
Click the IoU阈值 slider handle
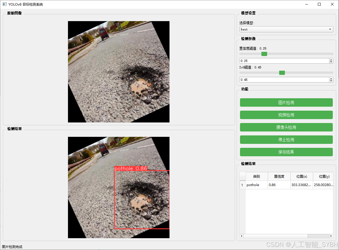point(282,73)
